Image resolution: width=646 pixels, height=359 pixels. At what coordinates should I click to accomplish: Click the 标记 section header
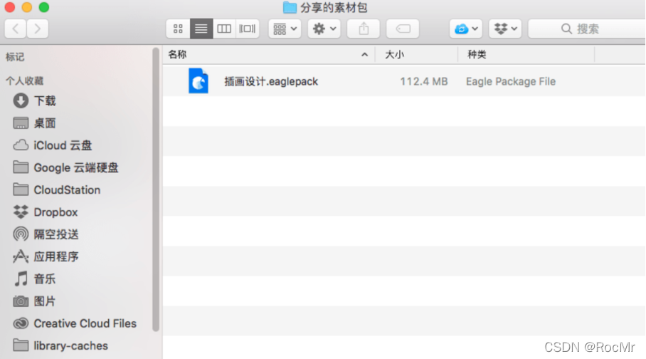tap(15, 57)
